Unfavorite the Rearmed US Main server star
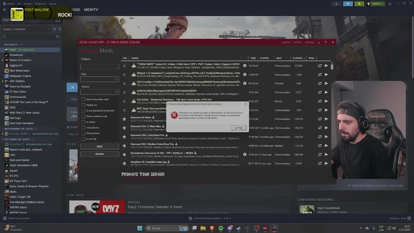 click(124, 119)
